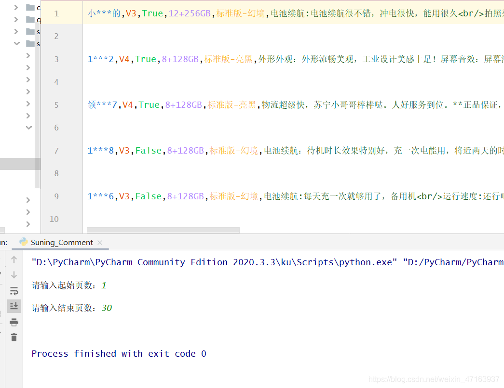The height and width of the screenshot is (388, 504).
Task: Select the 'q' folder icon in tree
Action: click(x=30, y=20)
